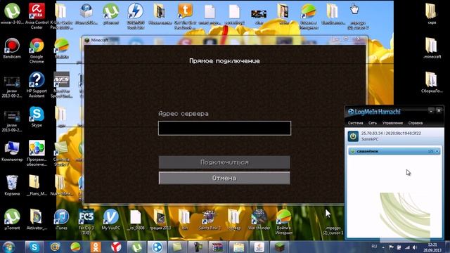Click the Mail.ru agent taskbar icon
Viewport: 450px width, 253px height.
pyautogui.click(x=55, y=247)
